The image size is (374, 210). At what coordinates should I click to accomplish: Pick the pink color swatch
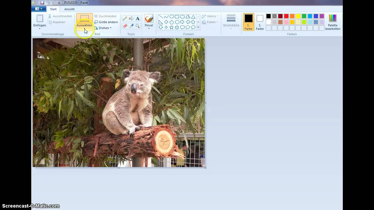(x=286, y=22)
